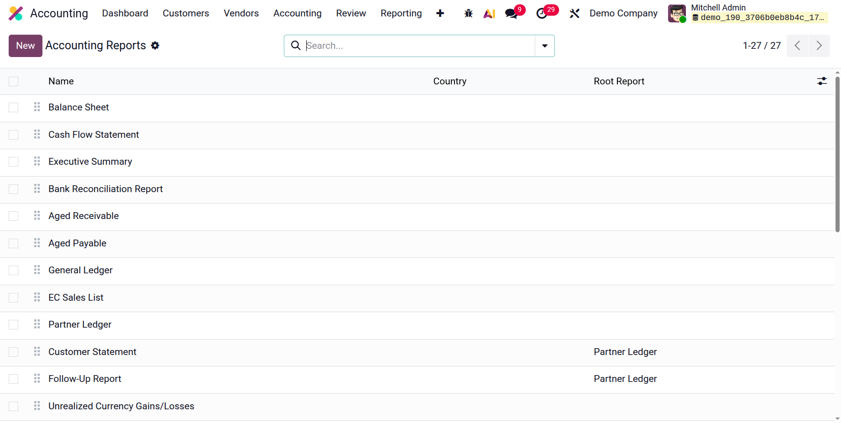
Task: Open Accounting Reports gear settings
Action: tap(155, 46)
